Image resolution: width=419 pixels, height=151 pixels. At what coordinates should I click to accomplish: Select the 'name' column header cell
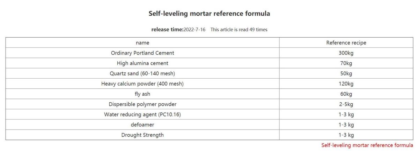(x=142, y=43)
